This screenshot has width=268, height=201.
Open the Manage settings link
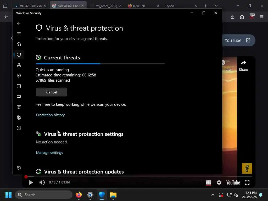[x=49, y=153]
